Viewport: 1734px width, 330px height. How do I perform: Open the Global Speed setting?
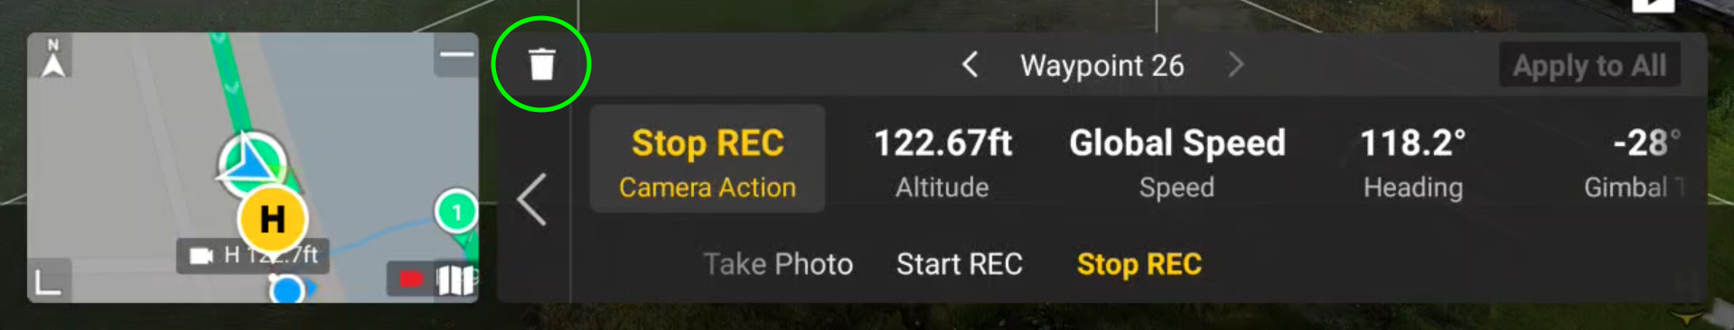[1176, 162]
